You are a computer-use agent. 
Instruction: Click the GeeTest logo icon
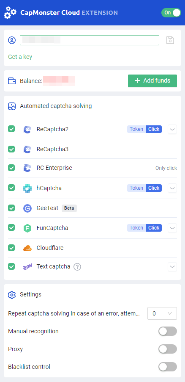click(x=27, y=208)
